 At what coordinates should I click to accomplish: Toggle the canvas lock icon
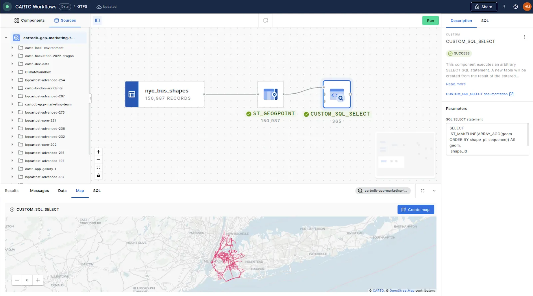coord(99,175)
